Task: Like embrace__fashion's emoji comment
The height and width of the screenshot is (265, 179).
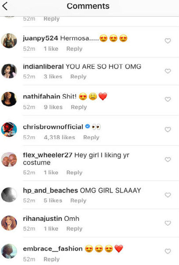Action: click(x=168, y=251)
